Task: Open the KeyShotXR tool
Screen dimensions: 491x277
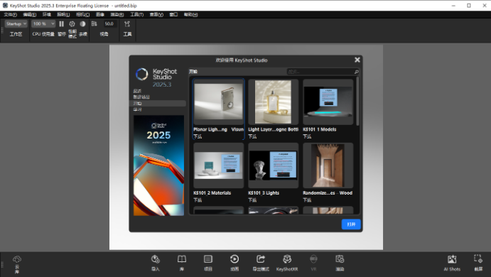Action: coord(287,259)
